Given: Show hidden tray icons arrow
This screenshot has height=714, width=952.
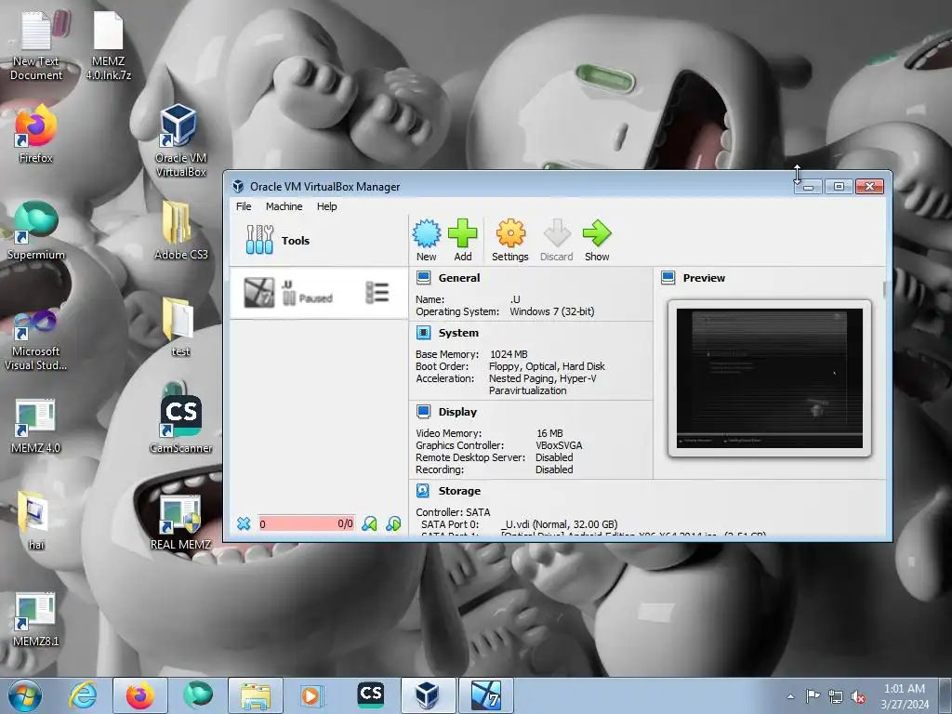Looking at the screenshot, I should click(790, 697).
